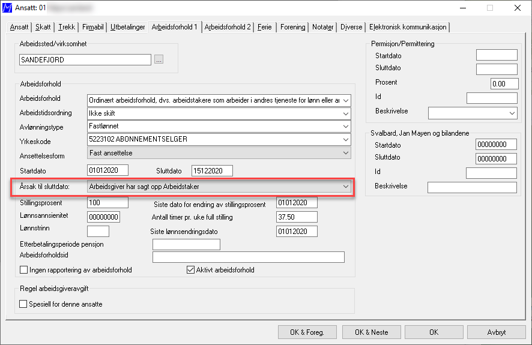Confirm with the OK button
Screen dimensions: 532x345
[x=434, y=332]
